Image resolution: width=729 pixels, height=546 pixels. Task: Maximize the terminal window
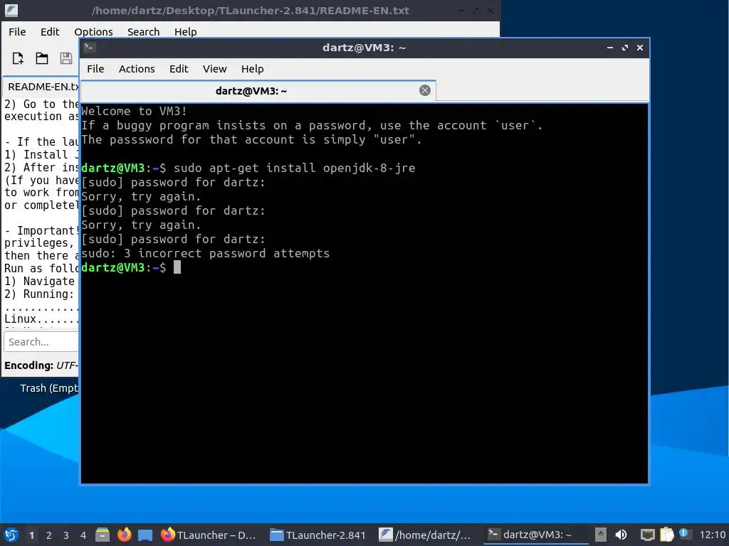625,48
